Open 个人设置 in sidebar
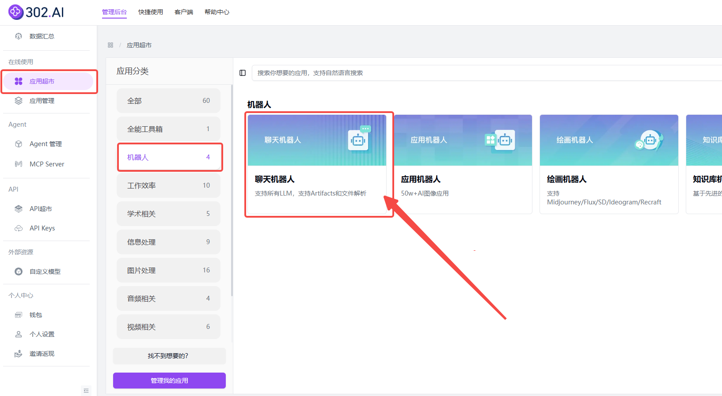This screenshot has height=396, width=722. point(42,334)
